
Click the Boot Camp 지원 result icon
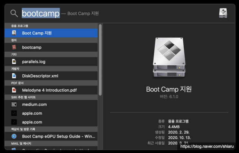[x=14, y=33]
